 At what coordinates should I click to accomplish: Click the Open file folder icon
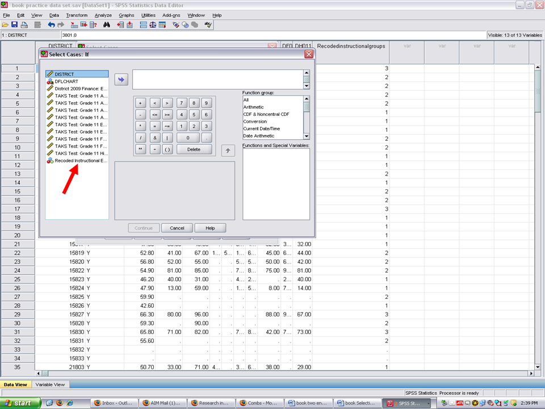click(5, 25)
